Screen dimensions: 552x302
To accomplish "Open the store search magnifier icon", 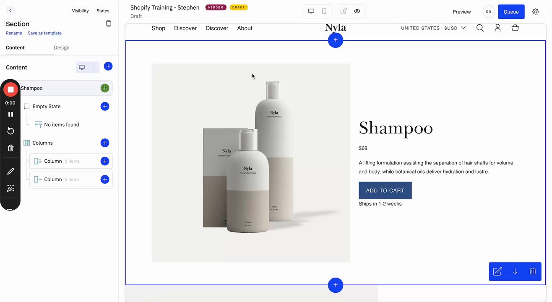I will [x=480, y=28].
